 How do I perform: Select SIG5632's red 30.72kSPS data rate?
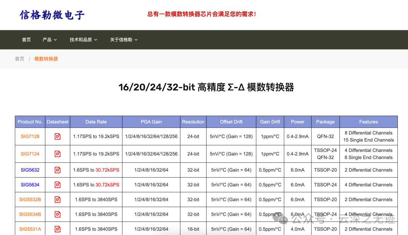(107, 170)
